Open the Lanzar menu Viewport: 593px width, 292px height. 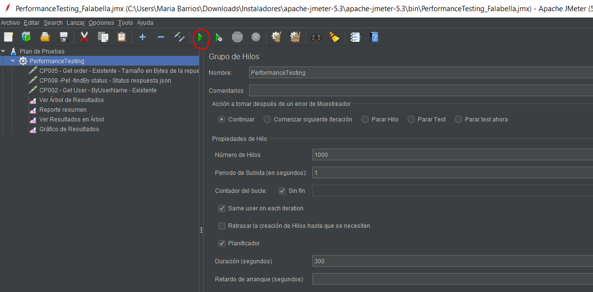coord(75,22)
